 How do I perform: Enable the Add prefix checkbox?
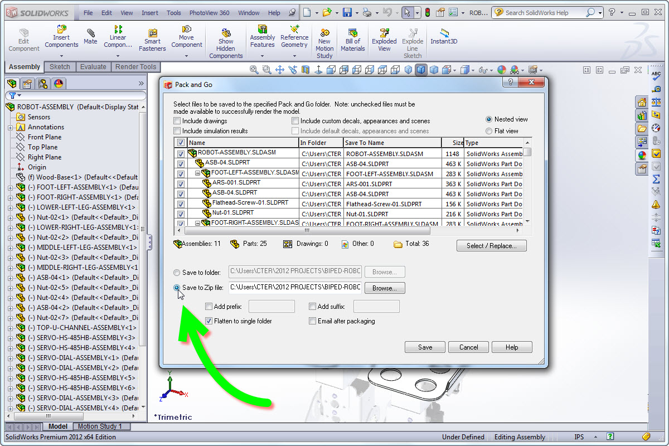[209, 307]
